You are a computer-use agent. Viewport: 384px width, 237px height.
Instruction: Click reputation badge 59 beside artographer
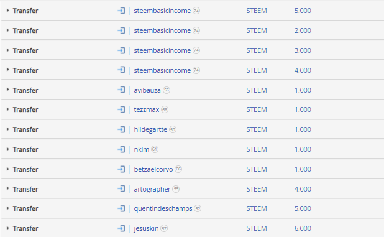click(x=176, y=189)
